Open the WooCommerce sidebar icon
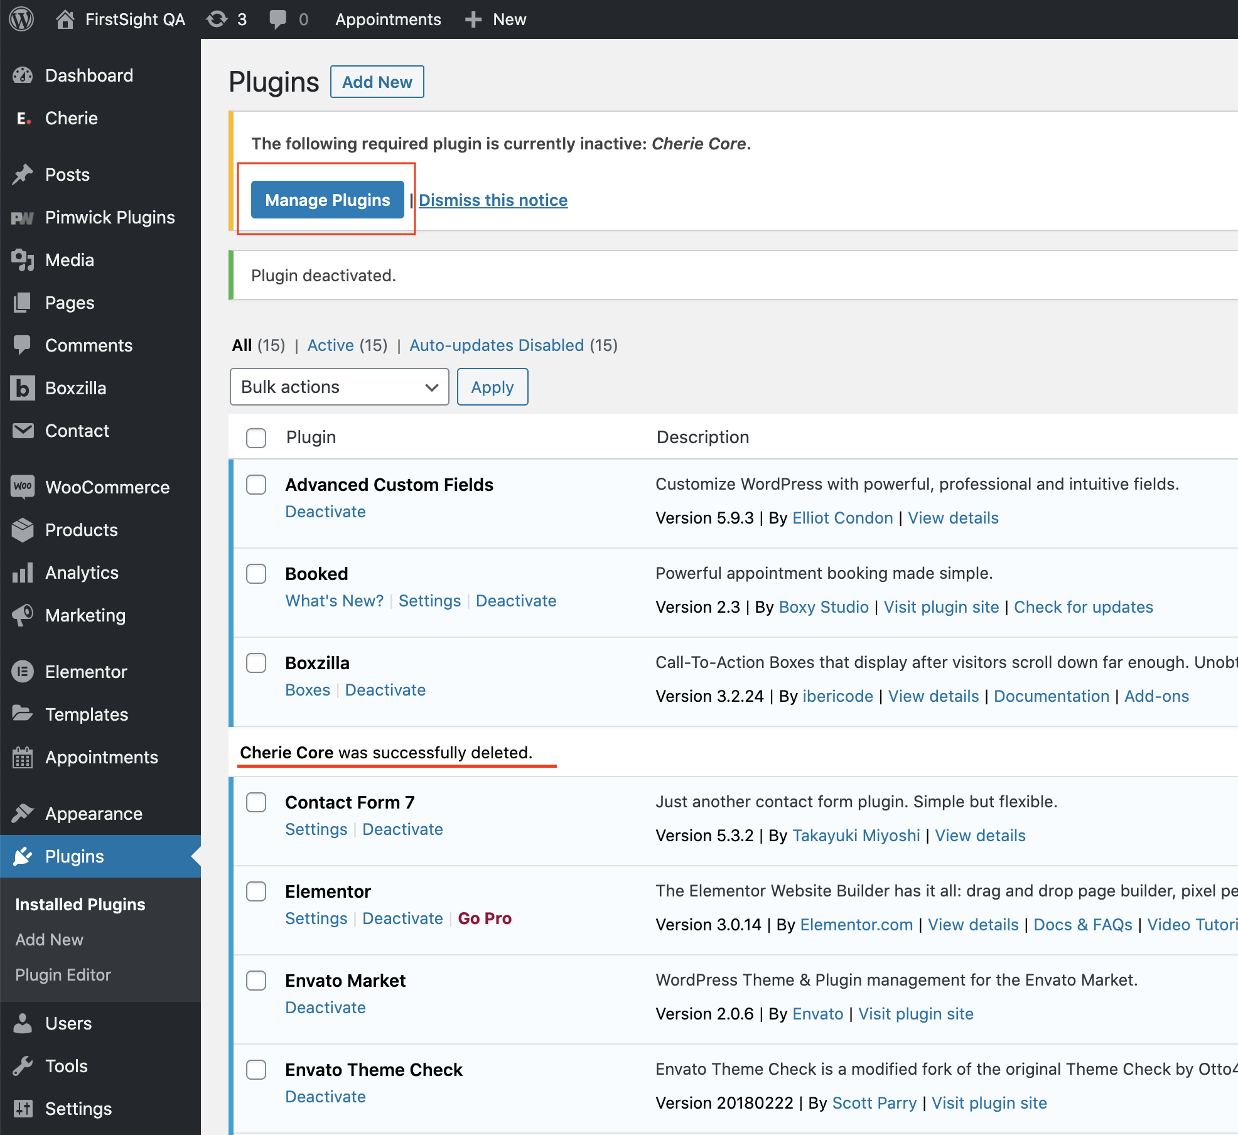Screen dimensions: 1238x1135 click(23, 487)
